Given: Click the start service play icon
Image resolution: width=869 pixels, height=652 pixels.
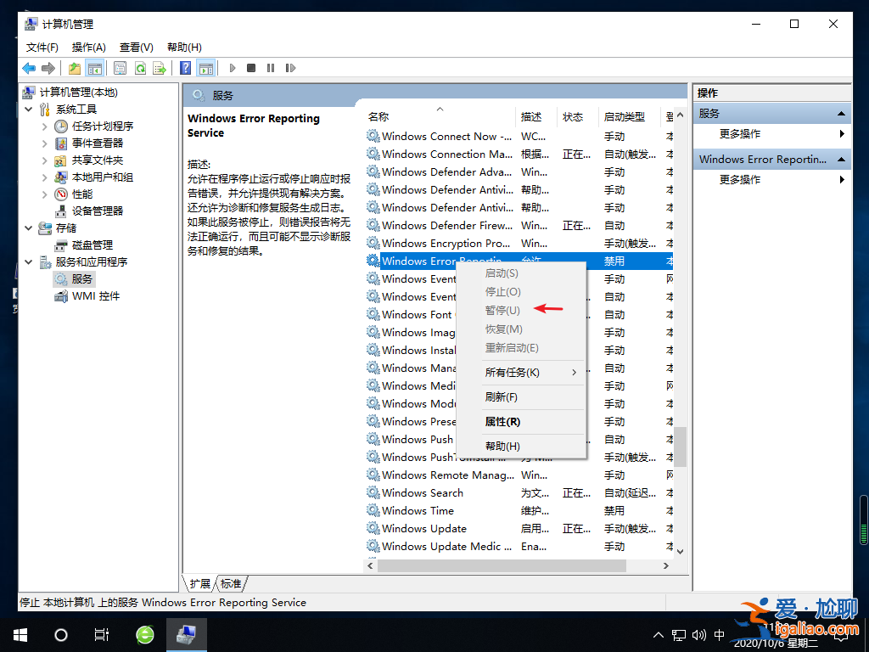Looking at the screenshot, I should tap(233, 68).
